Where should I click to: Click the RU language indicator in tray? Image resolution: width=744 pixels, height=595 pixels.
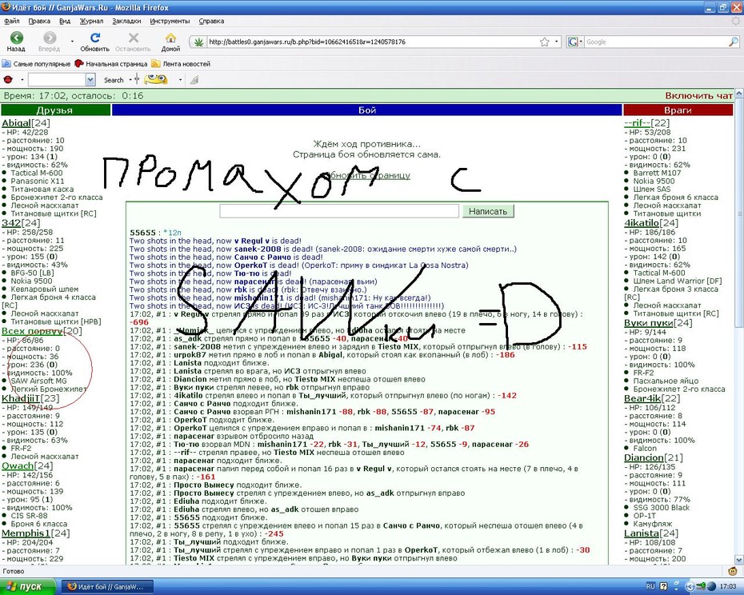[x=650, y=586]
